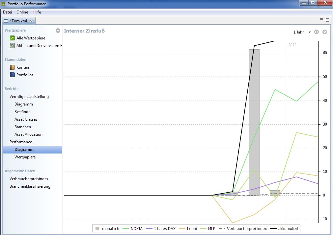Click the add Wertpapiere plus icon
The image size is (333, 235).
click(58, 31)
